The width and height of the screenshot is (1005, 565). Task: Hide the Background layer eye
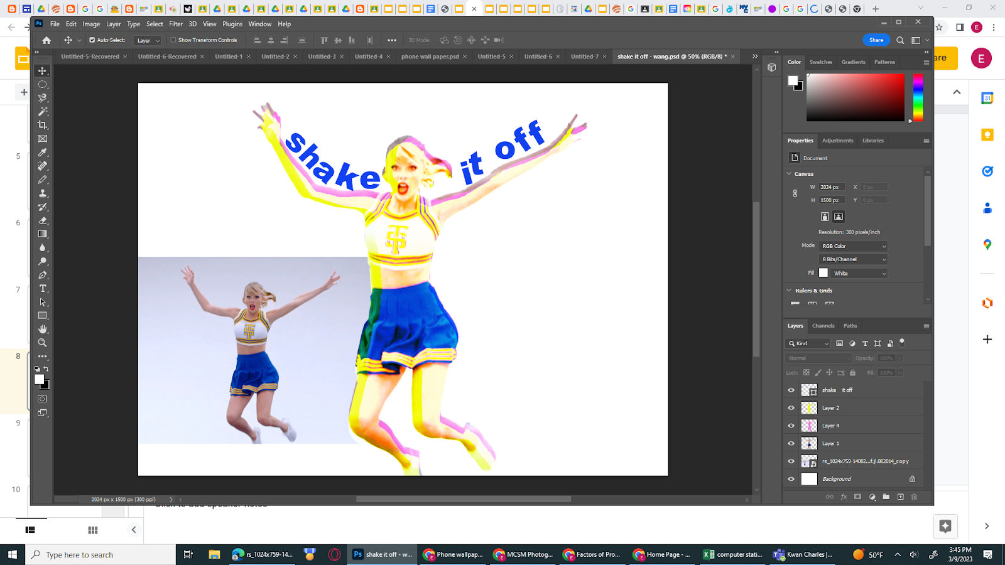pos(791,479)
